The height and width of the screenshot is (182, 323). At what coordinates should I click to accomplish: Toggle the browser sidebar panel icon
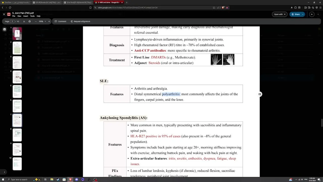pyautogui.click(x=305, y=8)
